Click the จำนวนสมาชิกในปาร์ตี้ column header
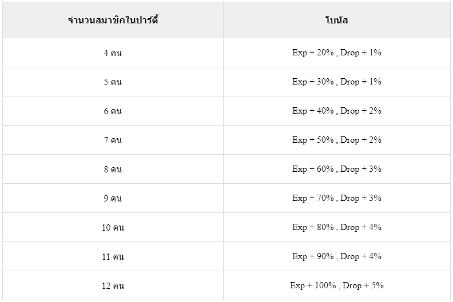The width and height of the screenshot is (453, 302). click(x=113, y=20)
